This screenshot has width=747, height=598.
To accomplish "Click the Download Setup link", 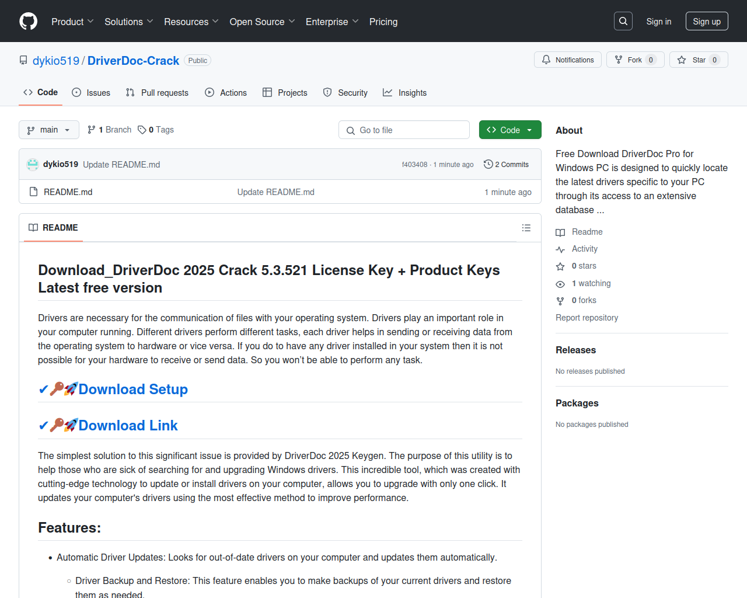I will point(133,390).
